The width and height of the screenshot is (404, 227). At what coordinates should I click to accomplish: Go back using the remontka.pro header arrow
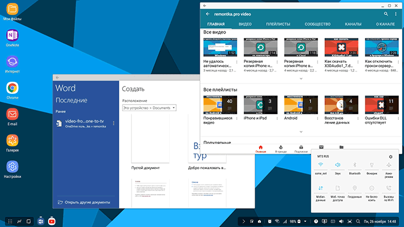(208, 14)
